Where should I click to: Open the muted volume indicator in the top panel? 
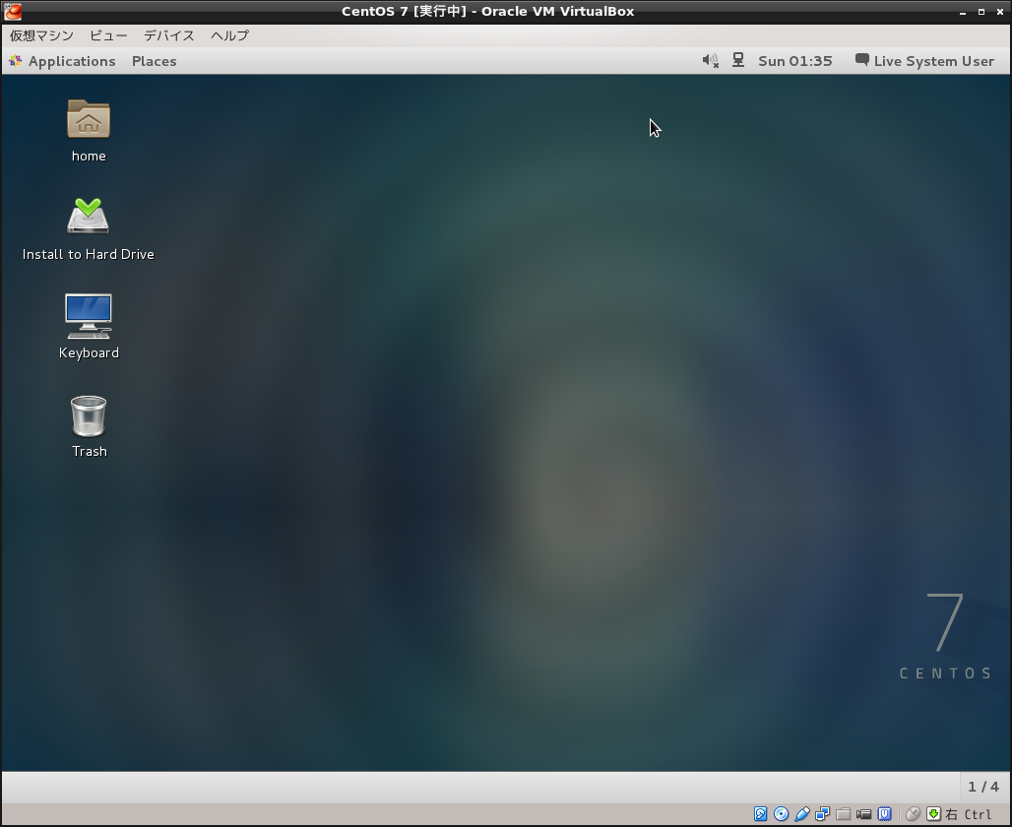(x=710, y=61)
